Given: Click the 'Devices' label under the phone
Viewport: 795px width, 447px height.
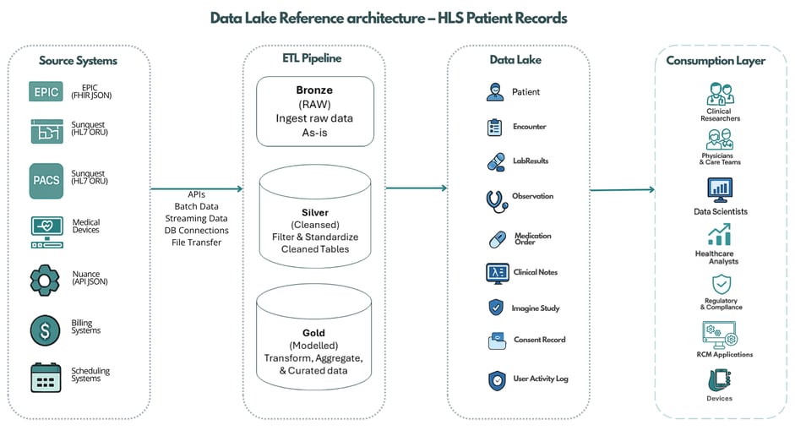Looking at the screenshot, I should [x=720, y=398].
